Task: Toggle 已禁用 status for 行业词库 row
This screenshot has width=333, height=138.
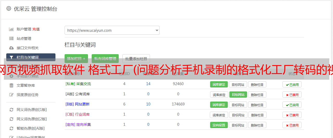Action: (x=292, y=115)
